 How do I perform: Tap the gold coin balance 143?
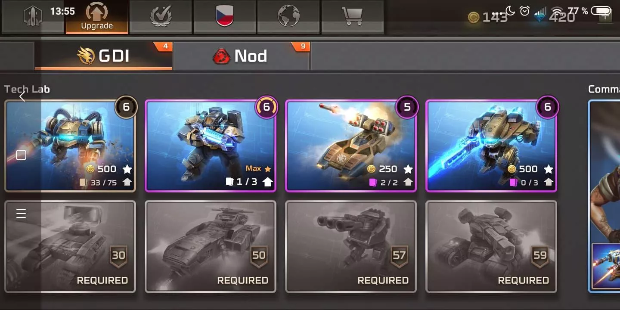point(488,18)
